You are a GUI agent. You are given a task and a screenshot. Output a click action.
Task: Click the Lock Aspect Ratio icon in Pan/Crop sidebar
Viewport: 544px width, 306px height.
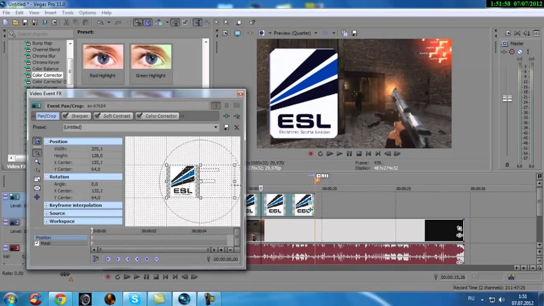37,179
